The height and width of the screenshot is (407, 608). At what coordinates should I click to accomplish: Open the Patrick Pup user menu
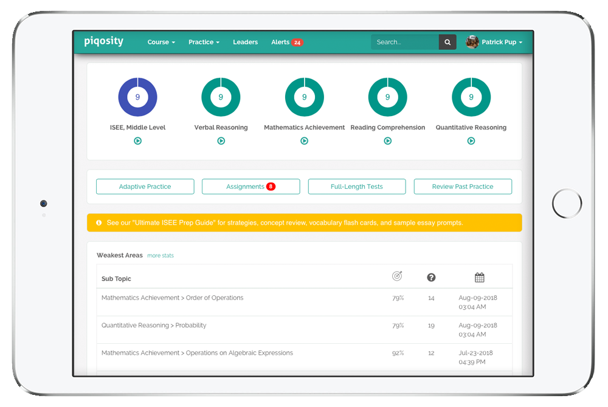[494, 43]
